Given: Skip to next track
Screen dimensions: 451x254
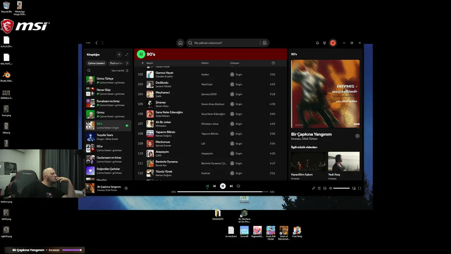Looking at the screenshot, I should point(231,186).
